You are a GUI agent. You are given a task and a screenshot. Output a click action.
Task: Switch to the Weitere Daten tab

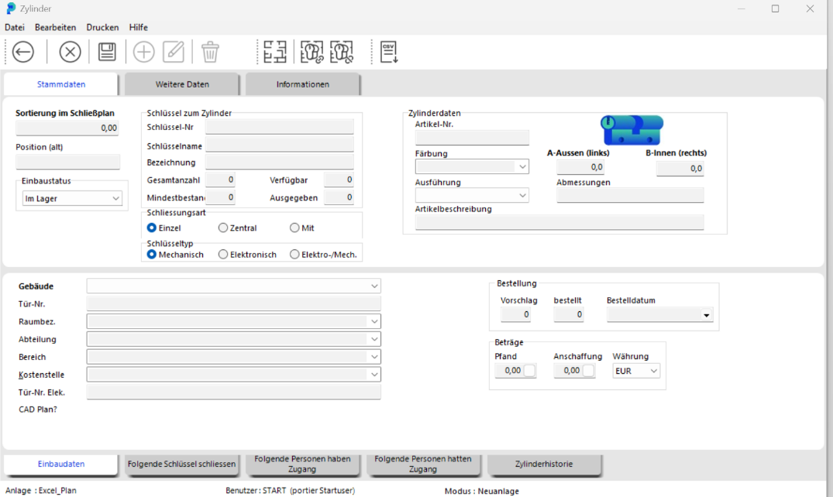pyautogui.click(x=182, y=84)
